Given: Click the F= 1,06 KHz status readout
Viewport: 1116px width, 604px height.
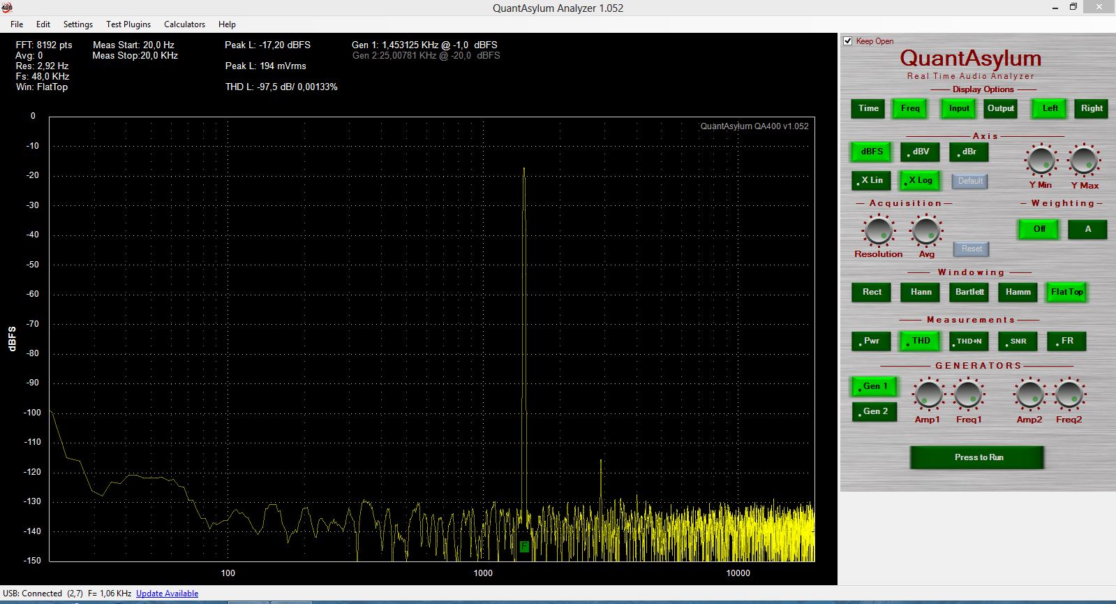Looking at the screenshot, I should pyautogui.click(x=110, y=594).
